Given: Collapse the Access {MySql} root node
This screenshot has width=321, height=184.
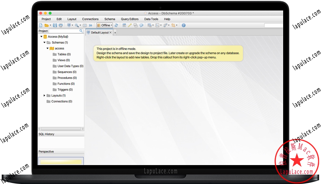Looking at the screenshot, I should point(41,37).
